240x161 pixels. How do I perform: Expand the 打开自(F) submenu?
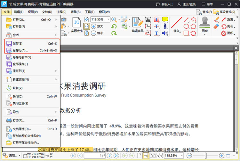coord(32,26)
